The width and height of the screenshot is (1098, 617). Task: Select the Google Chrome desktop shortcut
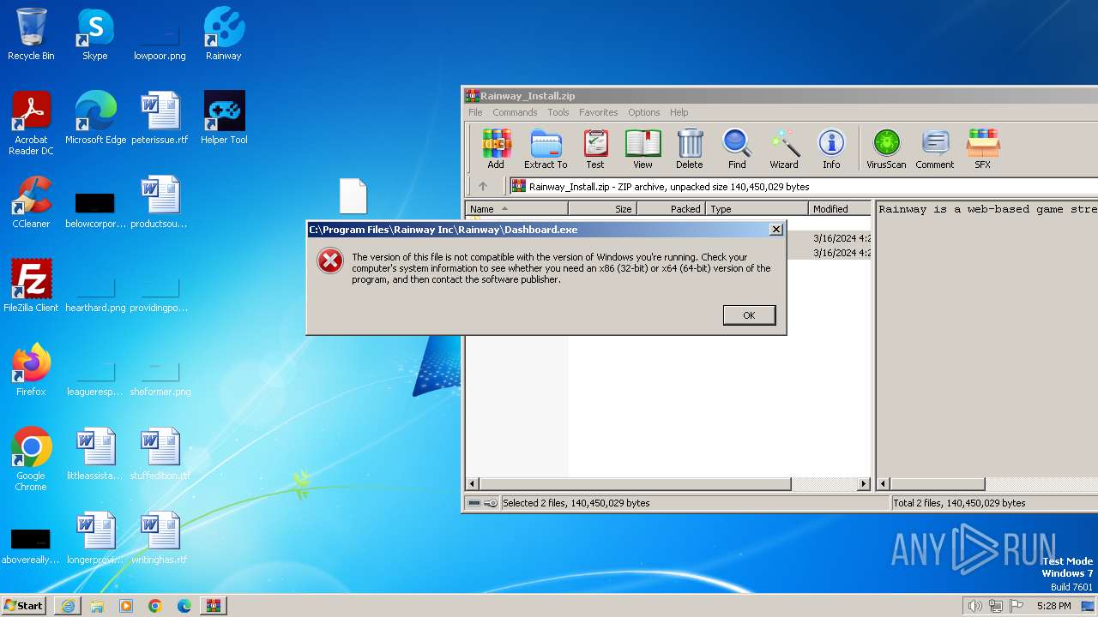pyautogui.click(x=31, y=459)
